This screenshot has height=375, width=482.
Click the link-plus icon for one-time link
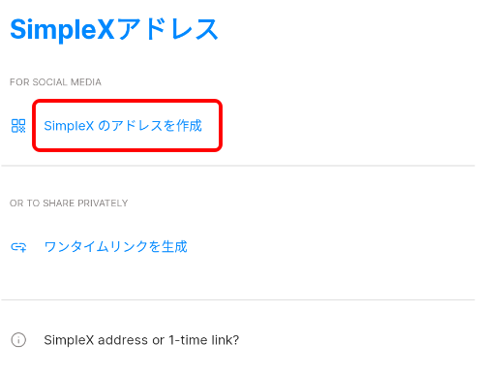(x=18, y=247)
